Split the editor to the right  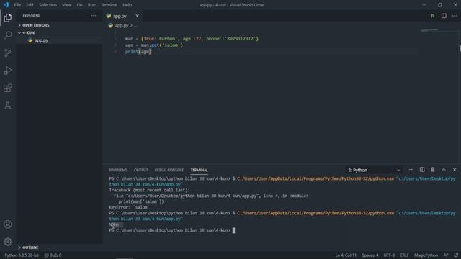[x=444, y=16]
